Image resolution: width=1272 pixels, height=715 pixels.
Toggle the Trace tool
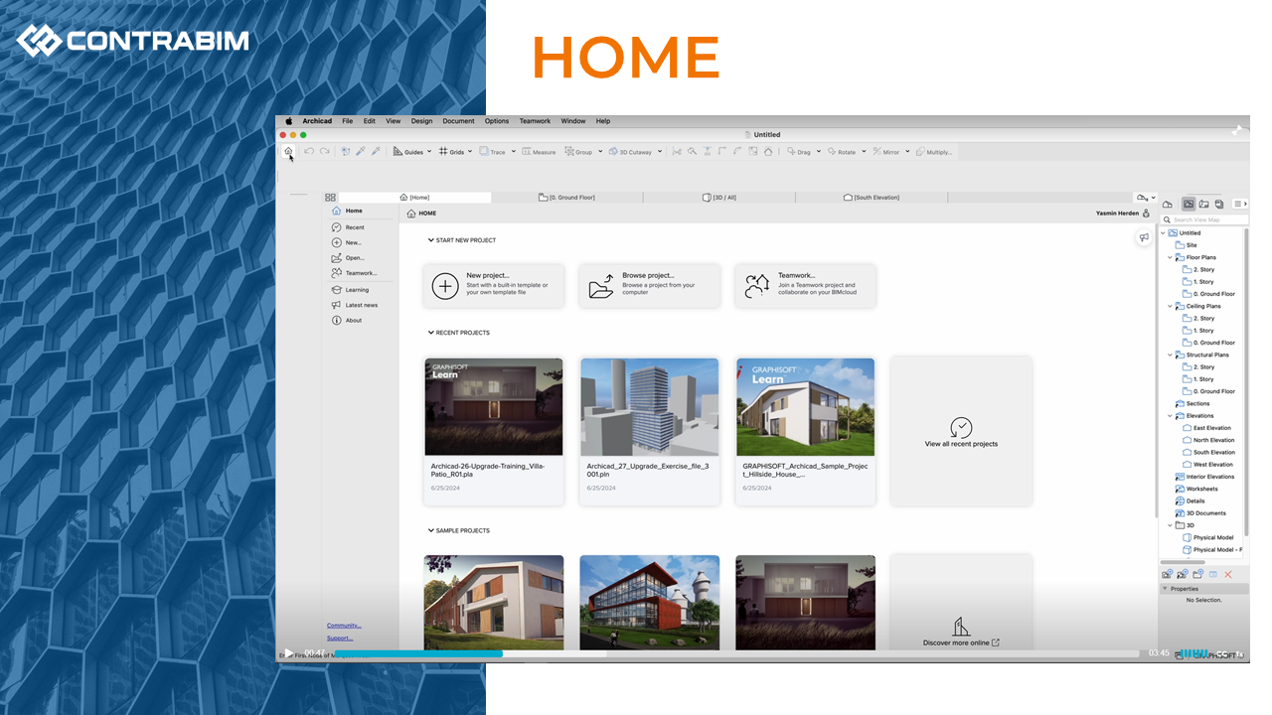492,152
